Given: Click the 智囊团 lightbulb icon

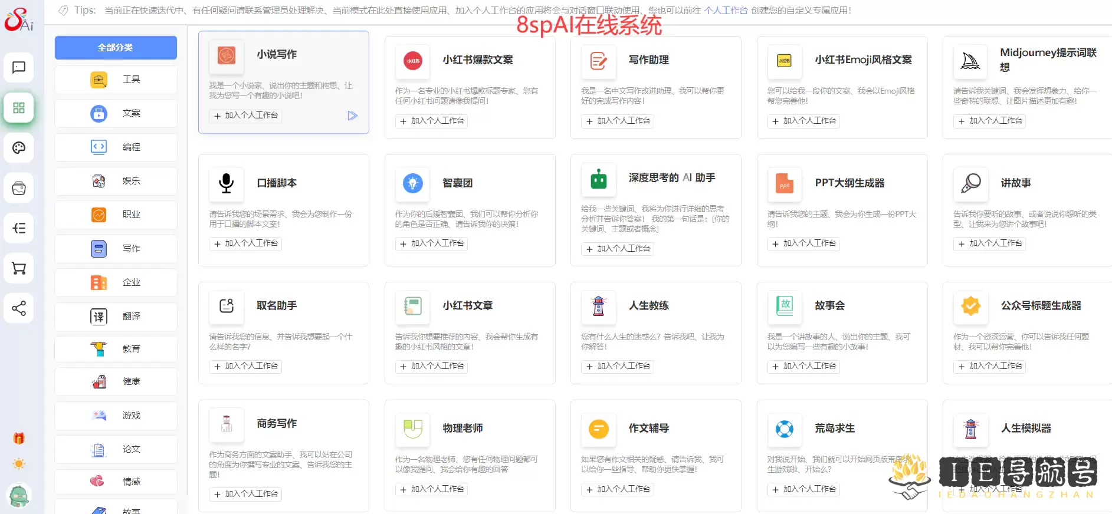Looking at the screenshot, I should (x=413, y=183).
